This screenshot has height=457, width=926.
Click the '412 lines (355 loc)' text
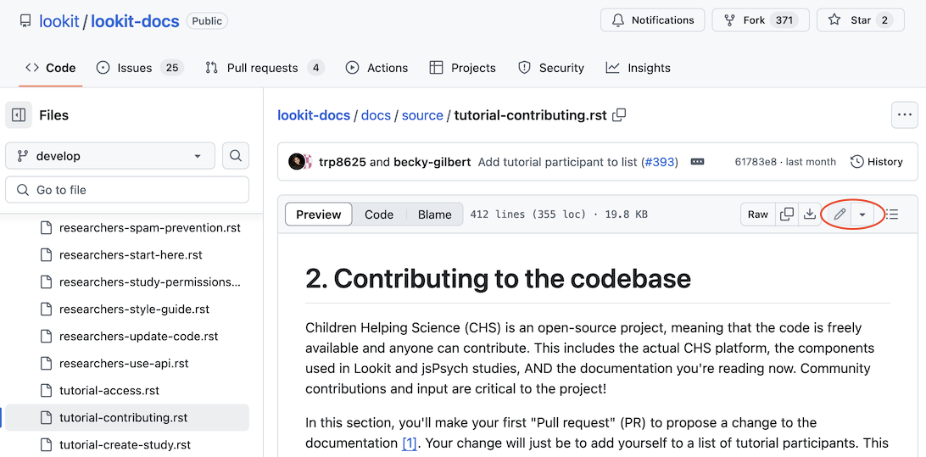(527, 215)
